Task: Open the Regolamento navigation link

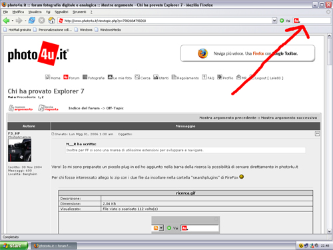Action: [x=185, y=77]
